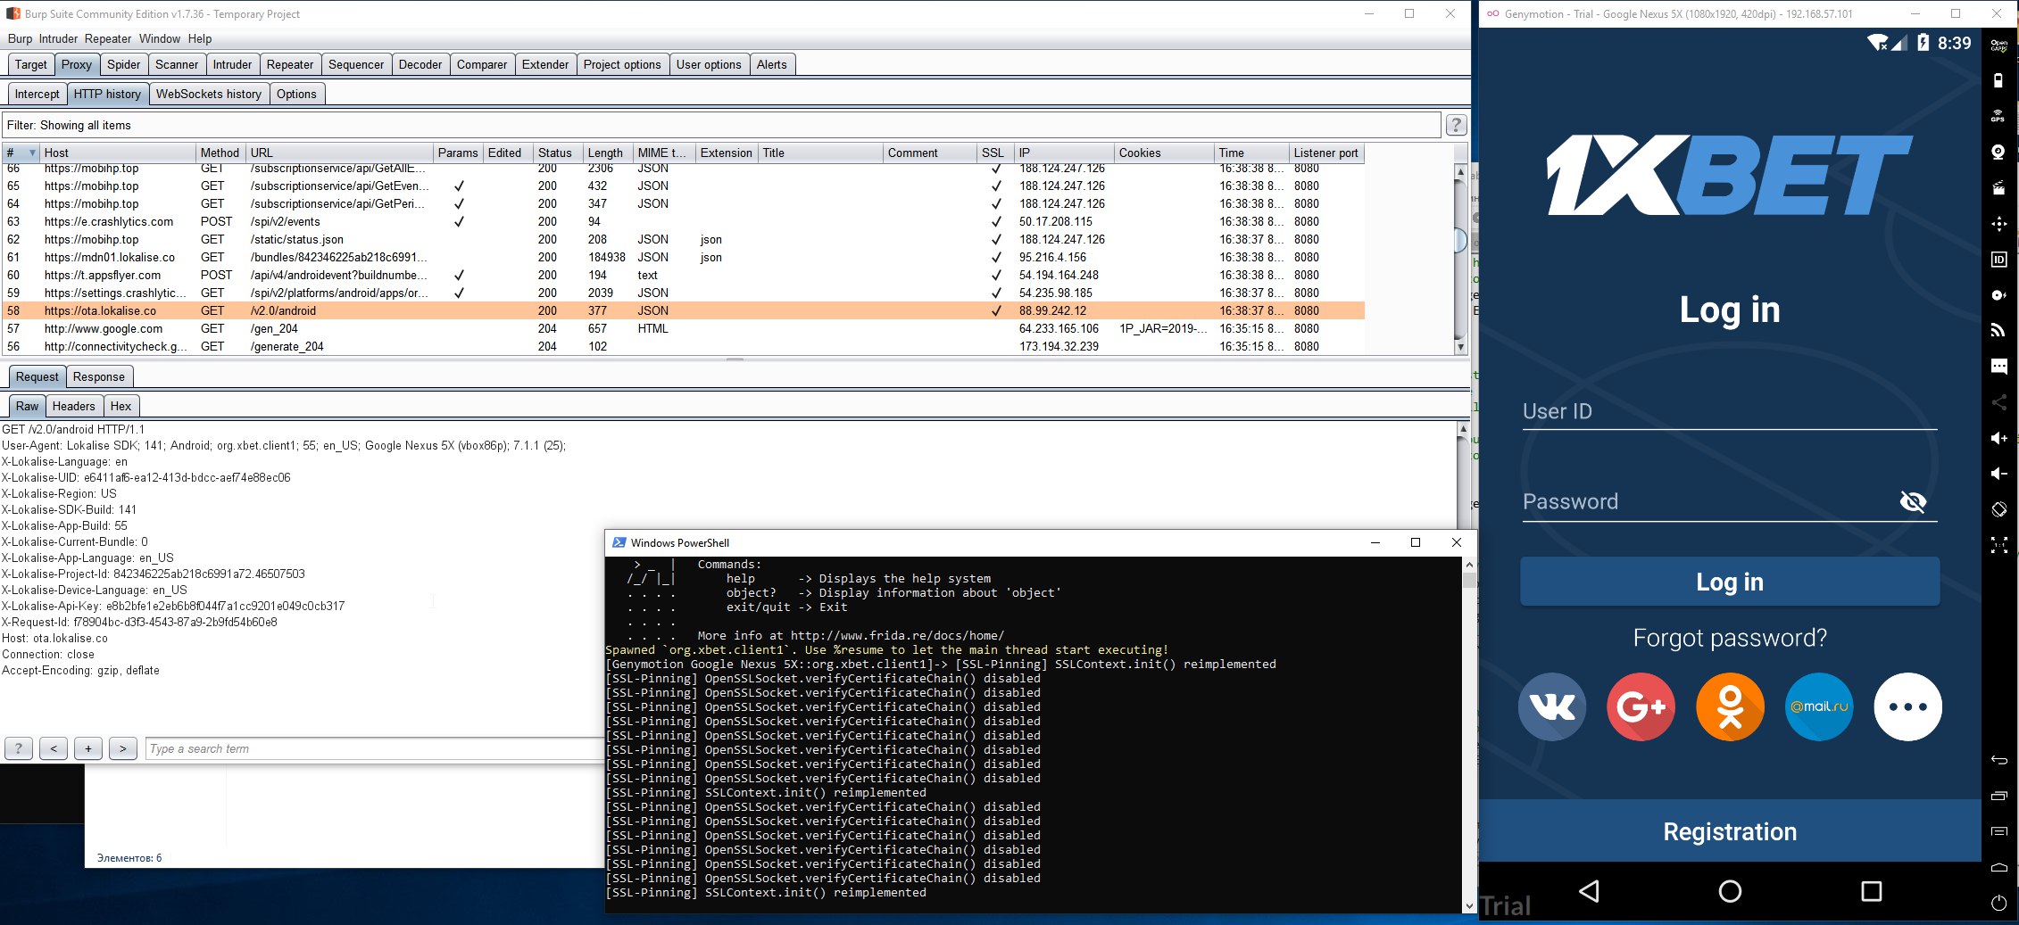
Task: Click Genymotion sidebar recent apps button
Action: point(1999,796)
